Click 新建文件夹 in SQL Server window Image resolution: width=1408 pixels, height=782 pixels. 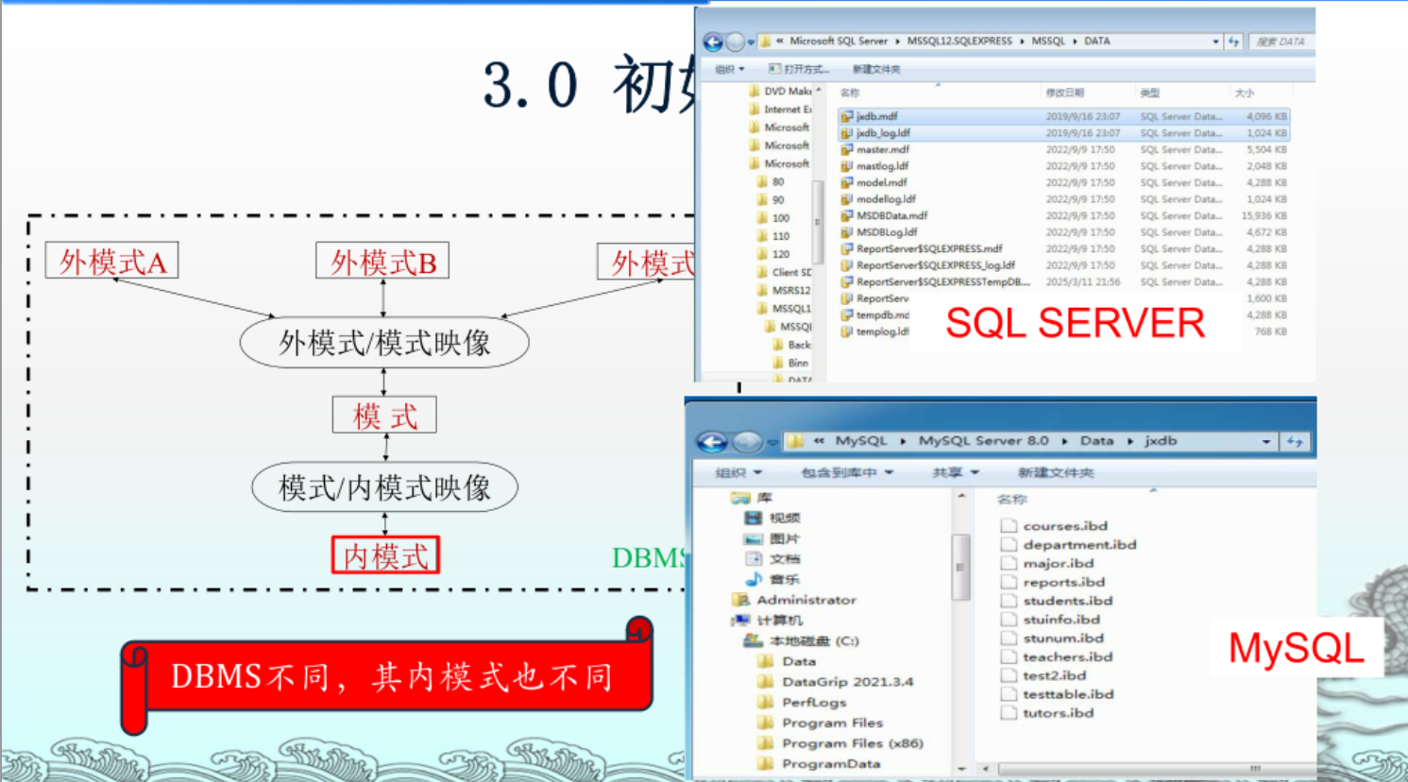point(876,69)
